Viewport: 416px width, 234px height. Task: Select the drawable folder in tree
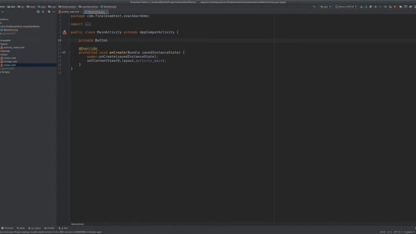(5, 40)
